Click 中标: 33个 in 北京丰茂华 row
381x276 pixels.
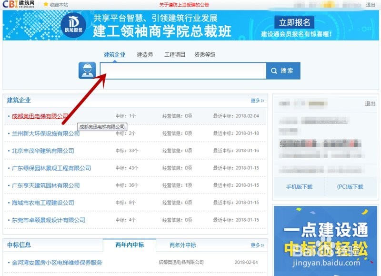tap(127, 151)
